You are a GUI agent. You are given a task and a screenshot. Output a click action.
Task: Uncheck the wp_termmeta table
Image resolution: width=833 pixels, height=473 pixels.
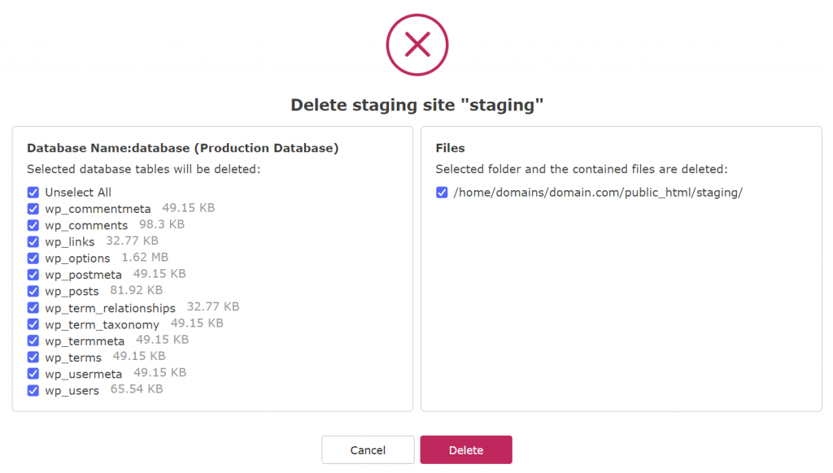[x=33, y=341]
